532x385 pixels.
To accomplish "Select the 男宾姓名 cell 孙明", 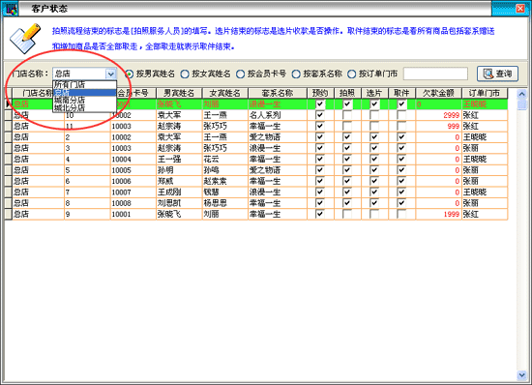I will click(179, 170).
